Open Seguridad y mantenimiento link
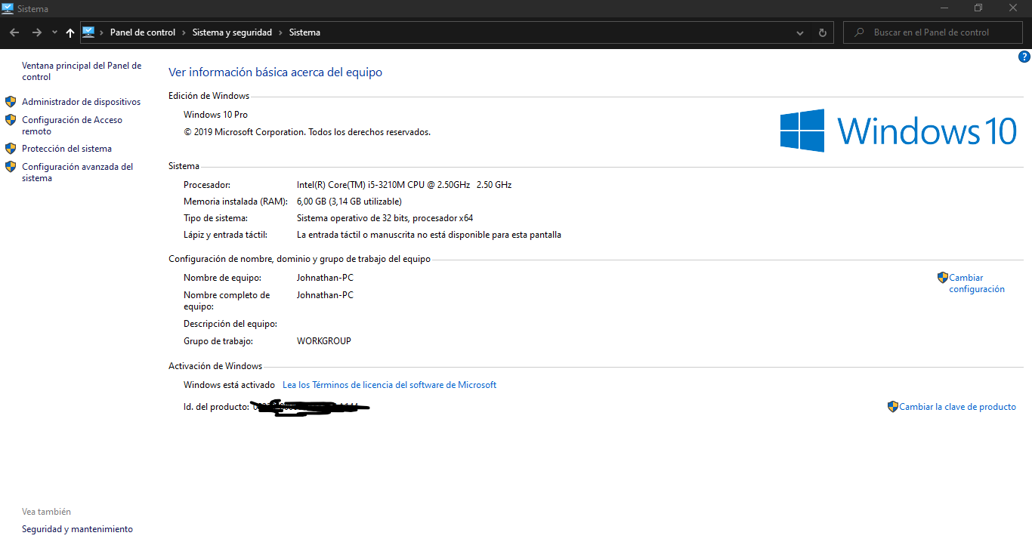This screenshot has width=1032, height=548. point(77,529)
